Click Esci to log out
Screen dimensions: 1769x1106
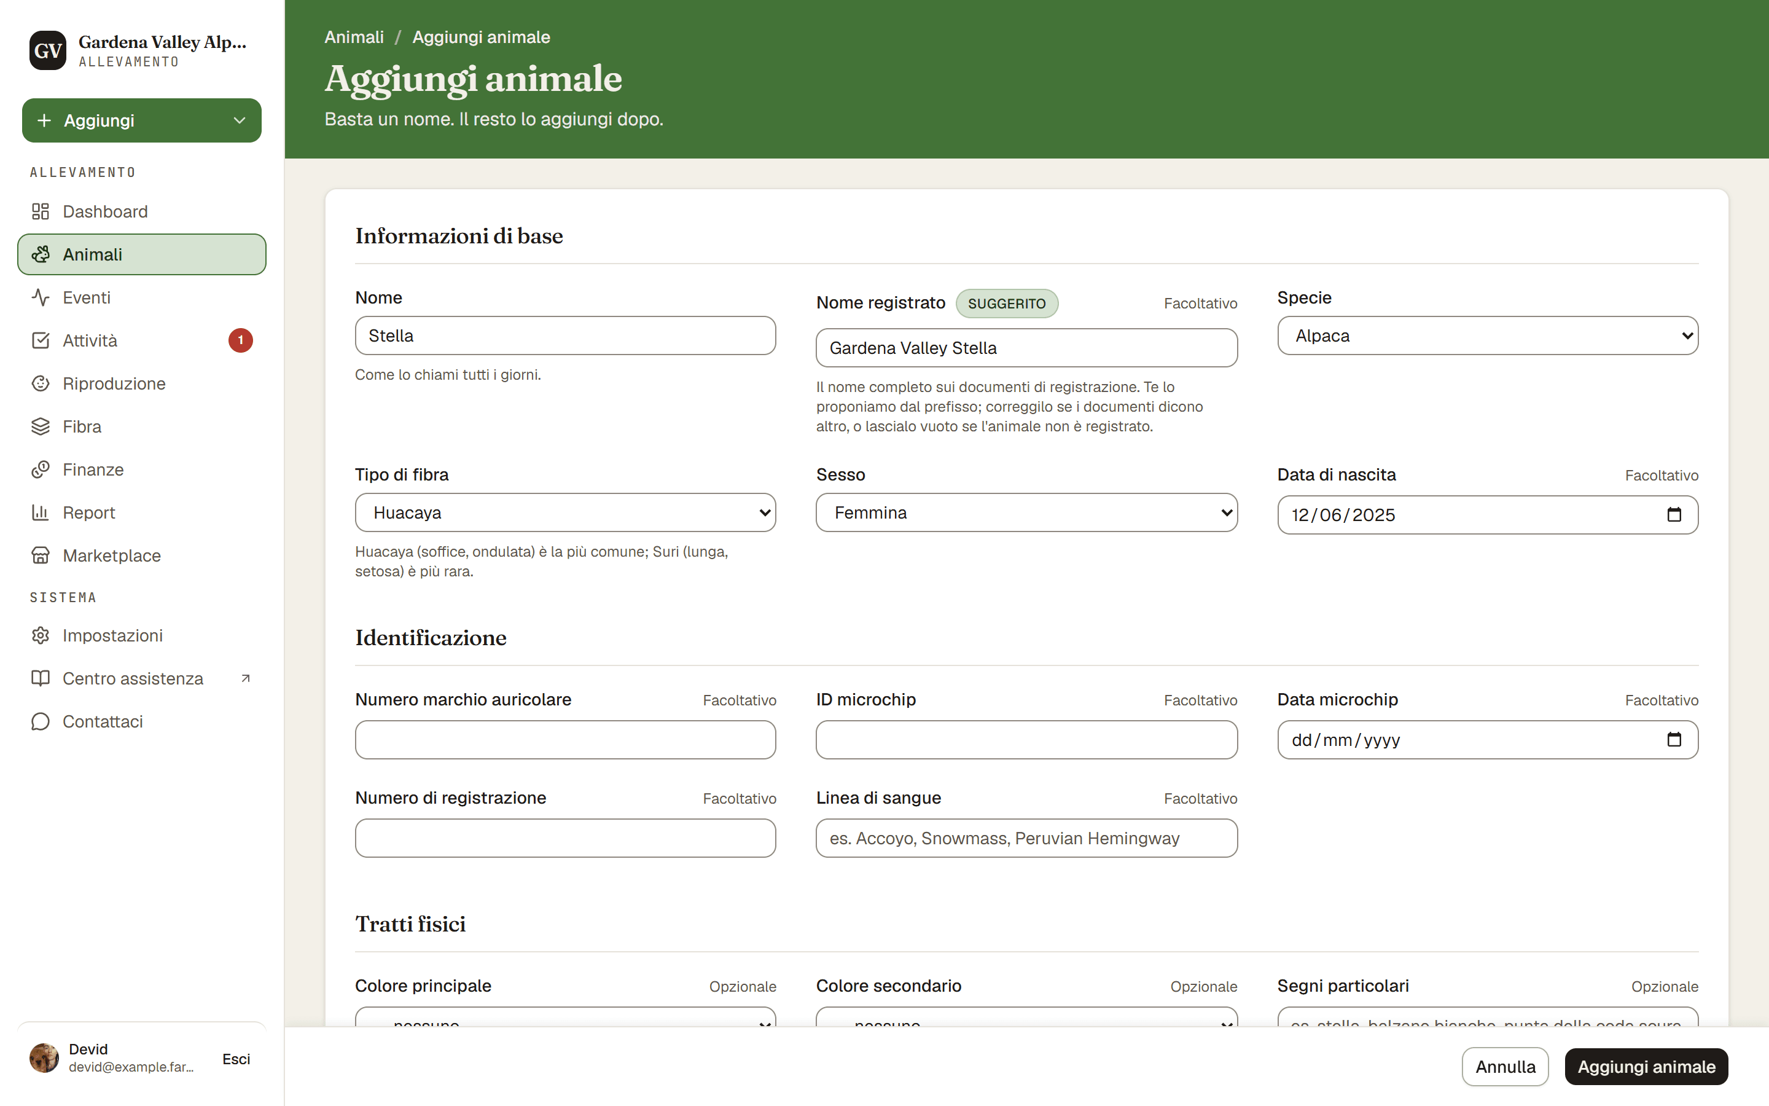(x=236, y=1059)
